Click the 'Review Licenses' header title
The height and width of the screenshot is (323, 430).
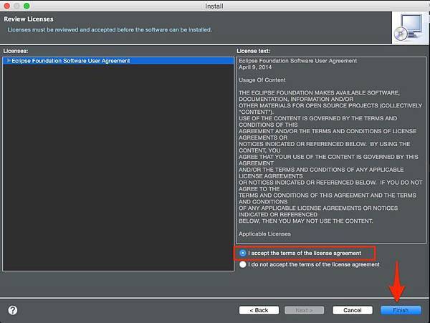point(29,19)
